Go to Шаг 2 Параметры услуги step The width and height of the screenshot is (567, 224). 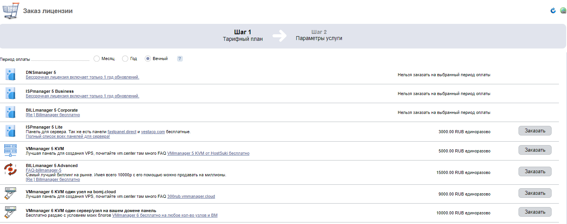point(319,35)
